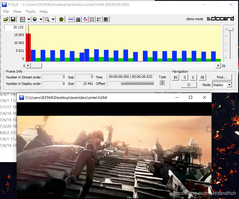This screenshot has width=239, height=199.
Task: Jump to the last frame
Action: click(x=202, y=77)
